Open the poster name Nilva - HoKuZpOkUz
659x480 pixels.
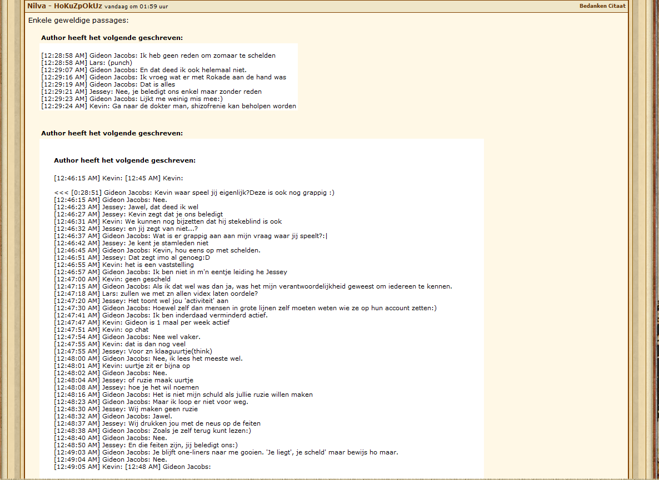64,6
